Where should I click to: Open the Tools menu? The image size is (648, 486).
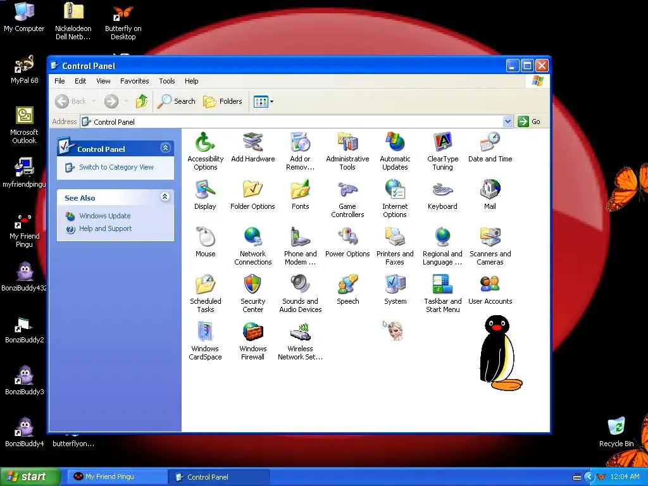coord(167,81)
